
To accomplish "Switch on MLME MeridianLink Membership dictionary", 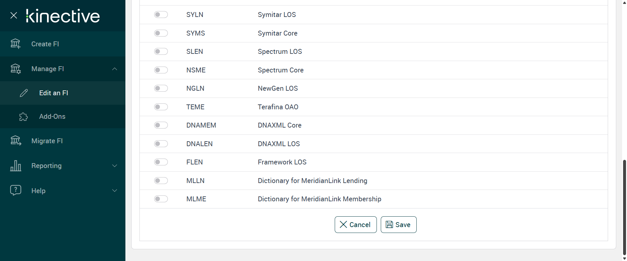I will tap(161, 199).
